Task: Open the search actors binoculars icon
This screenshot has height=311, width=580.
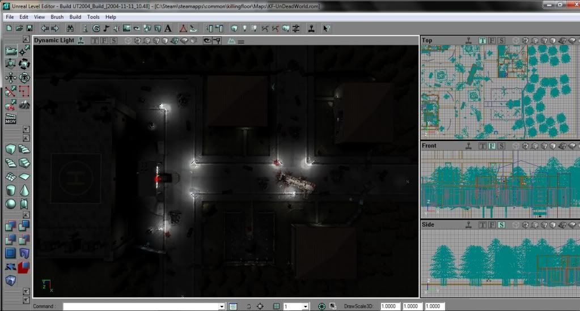Action: click(x=70, y=28)
